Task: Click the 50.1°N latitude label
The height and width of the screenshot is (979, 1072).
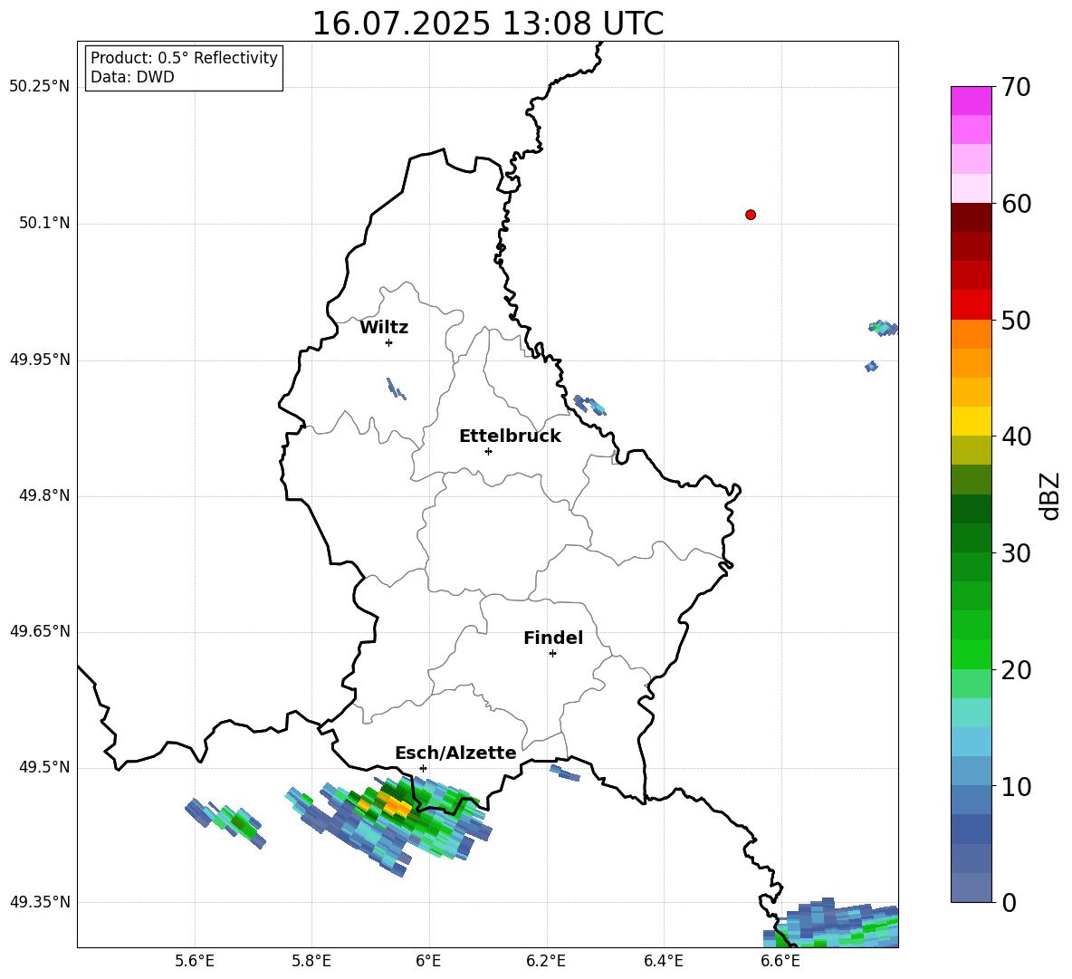Action: [44, 223]
